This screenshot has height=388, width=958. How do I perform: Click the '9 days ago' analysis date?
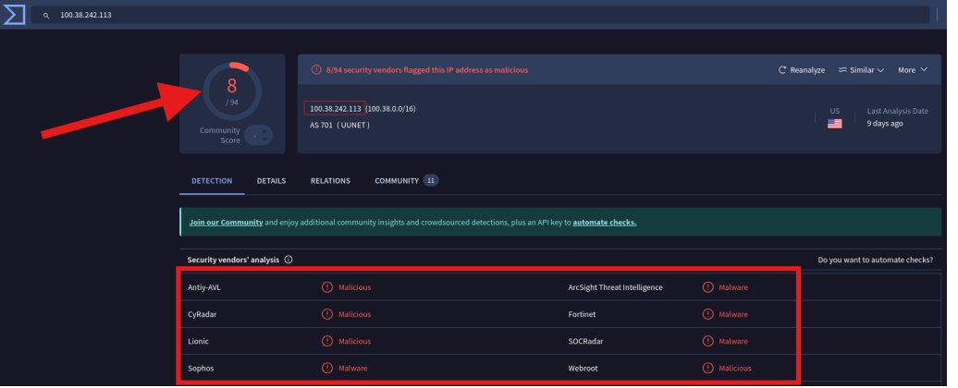tap(885, 123)
